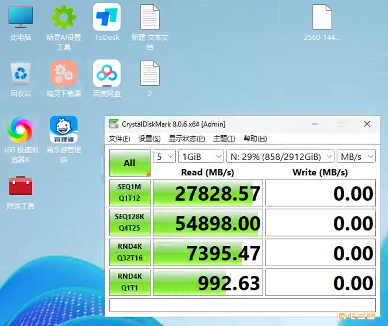
Task: Open the 回收站 recycle bin icon
Action: pos(20,74)
